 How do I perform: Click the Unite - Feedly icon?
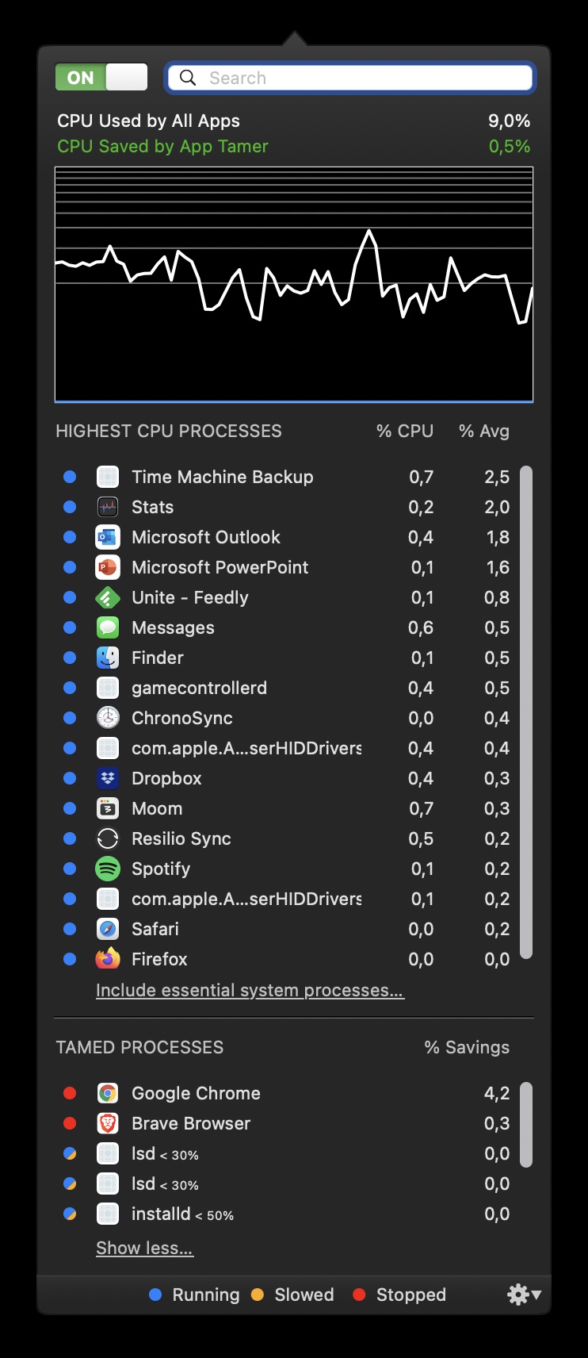108,597
